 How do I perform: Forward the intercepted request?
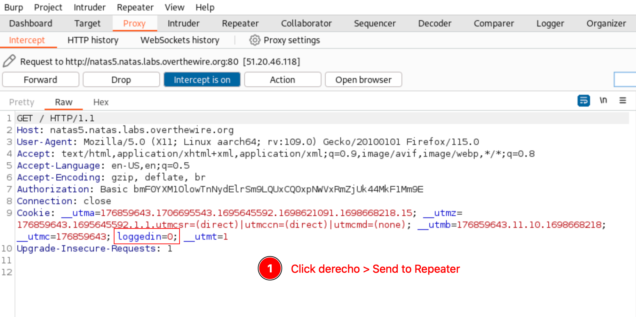40,80
